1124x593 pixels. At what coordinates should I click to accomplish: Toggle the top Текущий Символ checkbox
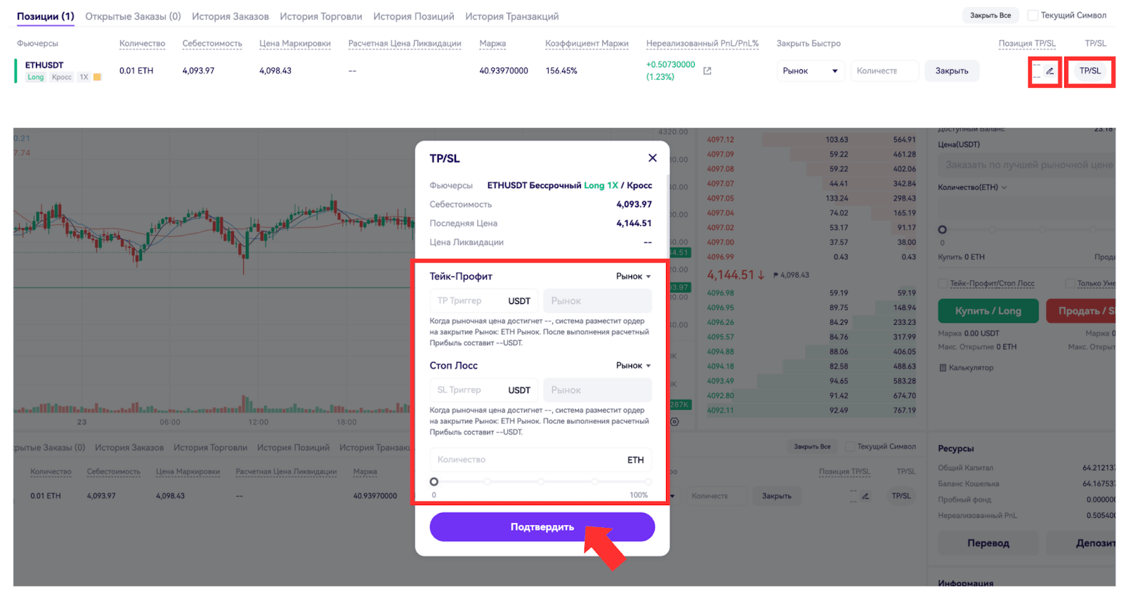(1033, 15)
